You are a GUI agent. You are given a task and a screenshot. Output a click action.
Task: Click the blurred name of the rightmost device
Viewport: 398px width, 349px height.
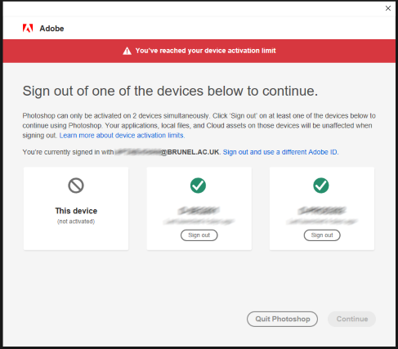pyautogui.click(x=322, y=211)
